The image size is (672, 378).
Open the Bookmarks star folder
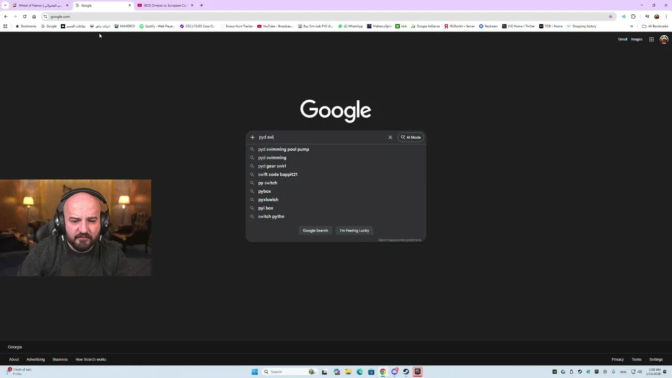coord(26,26)
